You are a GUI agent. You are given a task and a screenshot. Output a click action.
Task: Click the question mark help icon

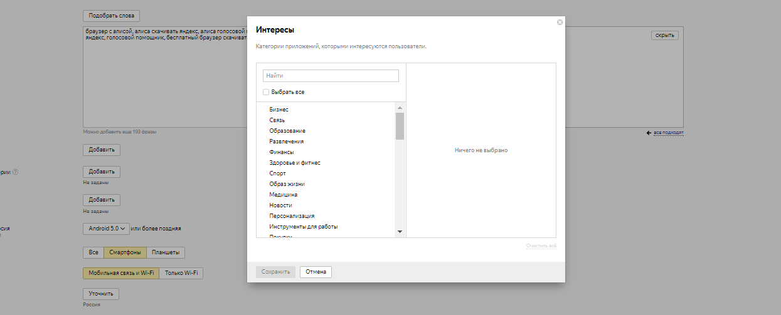[16, 172]
